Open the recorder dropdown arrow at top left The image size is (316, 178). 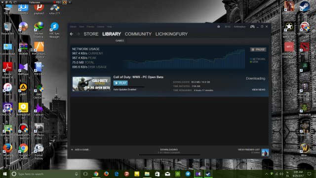coord(2,2)
